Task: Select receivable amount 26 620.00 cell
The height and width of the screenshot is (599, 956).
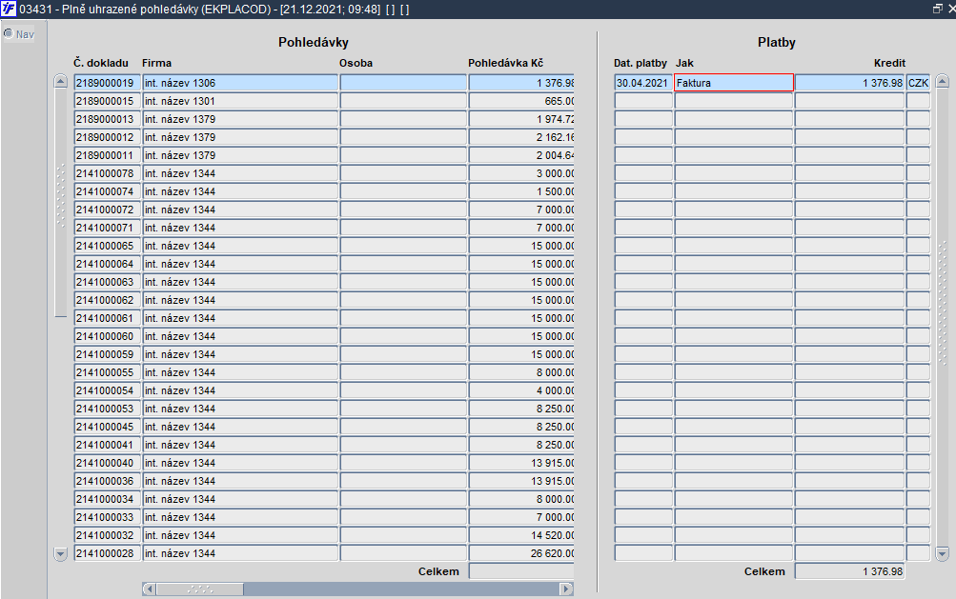Action: 521,553
